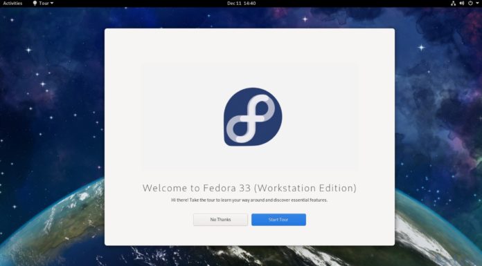Click the Tour lightbulb icon in top bar
The height and width of the screenshot is (266, 482).
(35, 3)
